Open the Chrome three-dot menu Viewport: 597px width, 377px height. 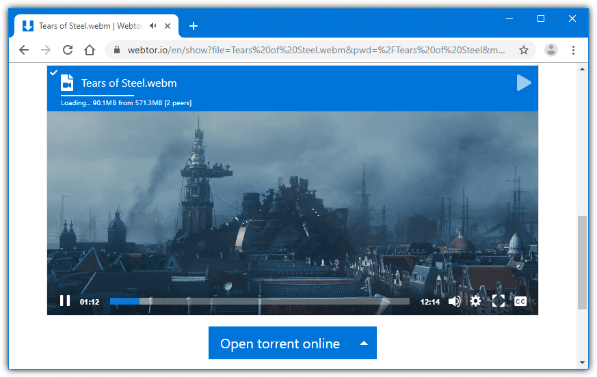pos(573,50)
